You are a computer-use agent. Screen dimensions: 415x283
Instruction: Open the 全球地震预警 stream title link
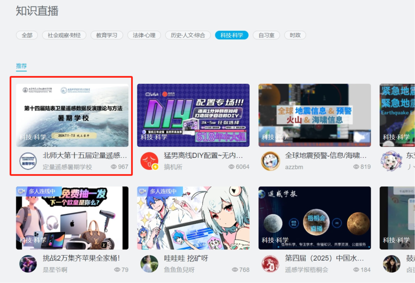[326, 156]
